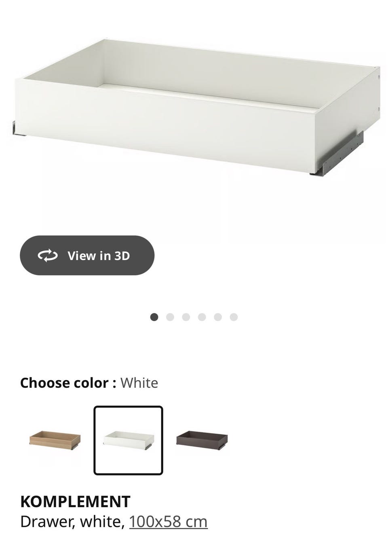
Task: Jump to second image carousel dot
Action: click(x=170, y=317)
